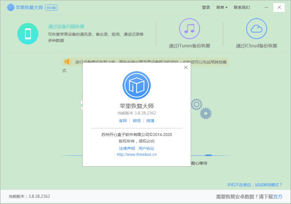Open 联系我们 contact option

[242, 7]
